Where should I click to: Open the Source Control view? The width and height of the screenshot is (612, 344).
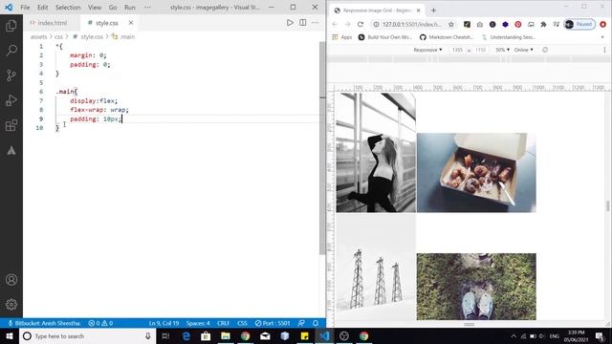[11, 75]
